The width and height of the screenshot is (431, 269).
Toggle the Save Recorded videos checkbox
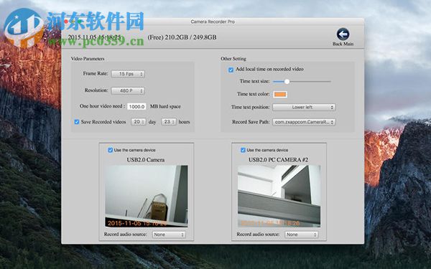coord(77,122)
